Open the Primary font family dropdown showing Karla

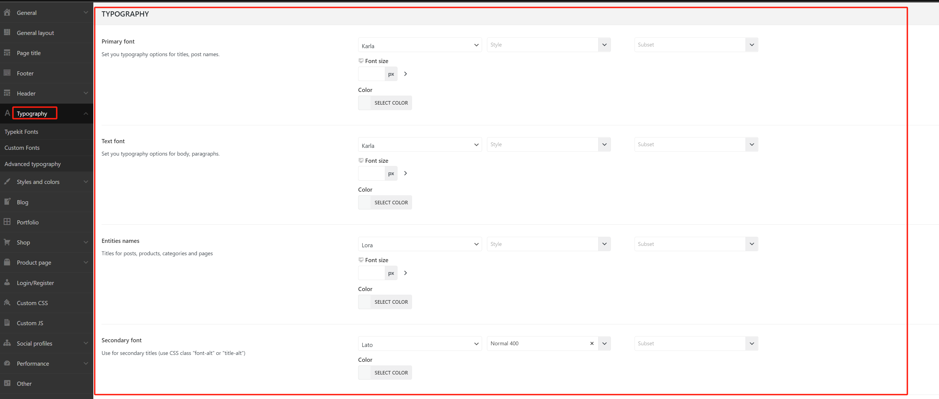(x=420, y=45)
